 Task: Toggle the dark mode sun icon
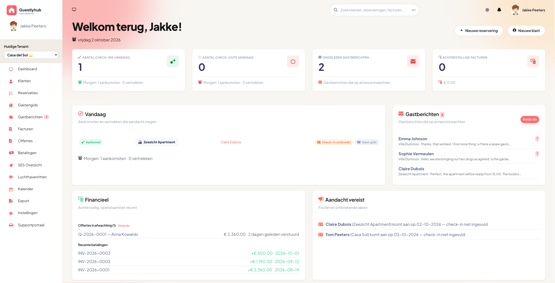click(487, 10)
